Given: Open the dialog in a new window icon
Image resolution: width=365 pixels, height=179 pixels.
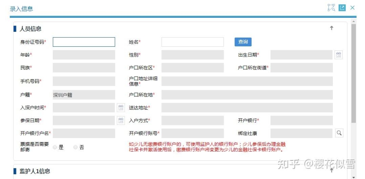Looking at the screenshot, I should pyautogui.click(x=342, y=8).
